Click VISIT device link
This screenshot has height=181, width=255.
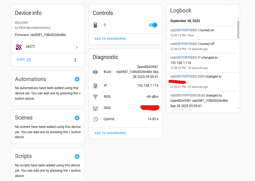[24, 60]
